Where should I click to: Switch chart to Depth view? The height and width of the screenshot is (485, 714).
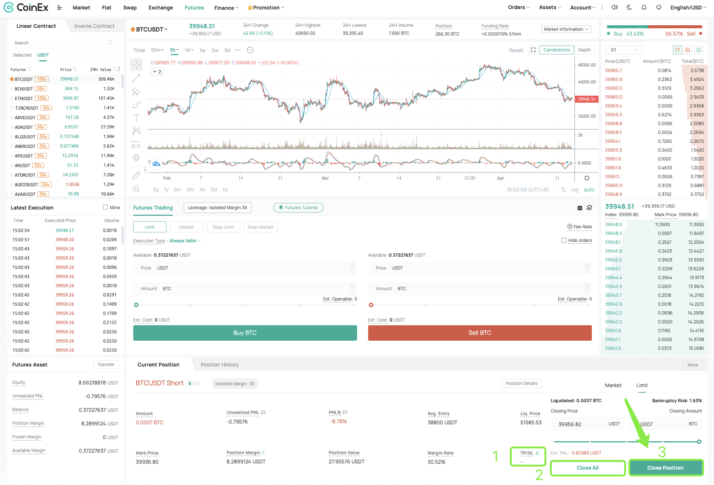tap(584, 50)
